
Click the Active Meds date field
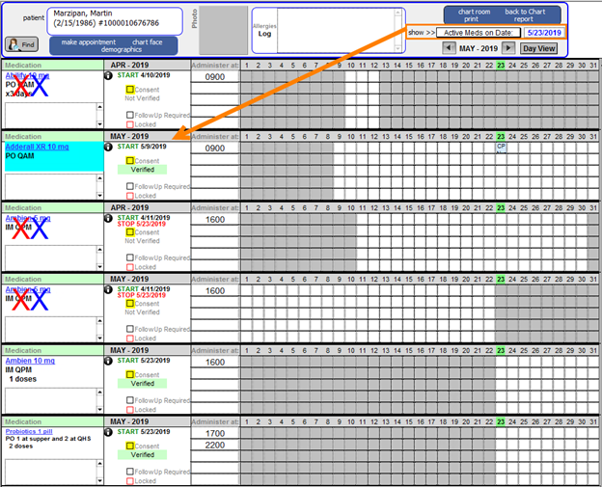point(546,32)
